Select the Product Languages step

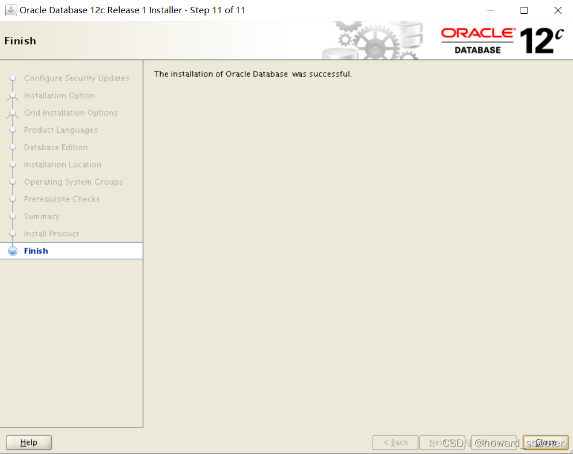point(60,129)
